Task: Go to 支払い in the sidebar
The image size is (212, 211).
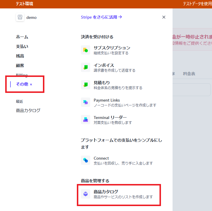Action: point(22,46)
